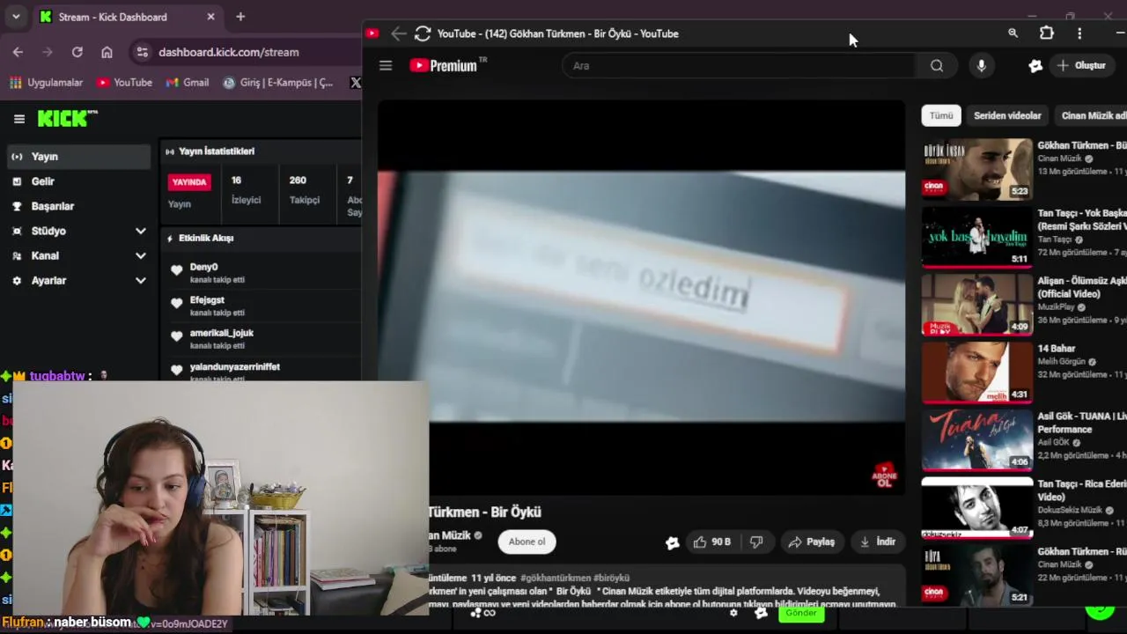Click the Yayın İstatistikleri panel header
1127x634 pixels.
tap(217, 151)
